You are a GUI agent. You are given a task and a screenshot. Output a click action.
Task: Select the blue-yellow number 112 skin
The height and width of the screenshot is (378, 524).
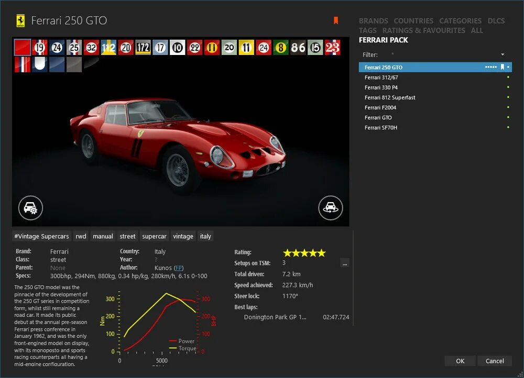pyautogui.click(x=108, y=48)
